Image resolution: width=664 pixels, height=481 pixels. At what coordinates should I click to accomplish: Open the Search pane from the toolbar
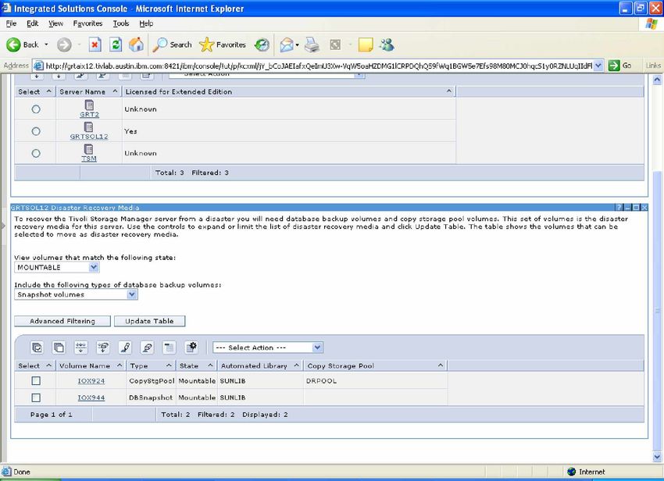point(172,45)
